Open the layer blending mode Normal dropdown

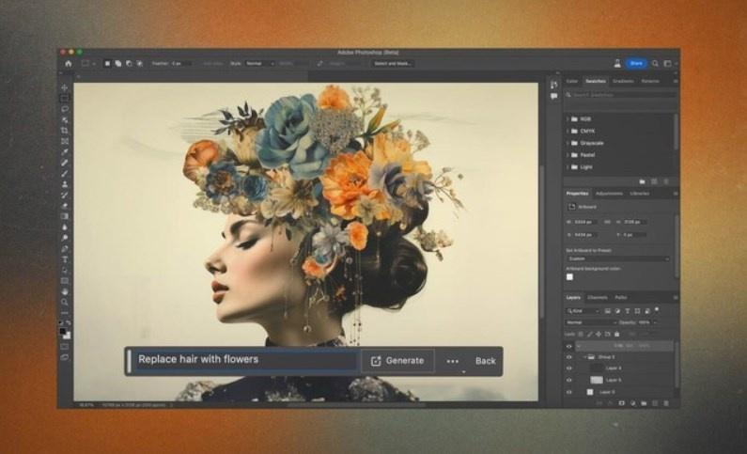[x=590, y=321]
